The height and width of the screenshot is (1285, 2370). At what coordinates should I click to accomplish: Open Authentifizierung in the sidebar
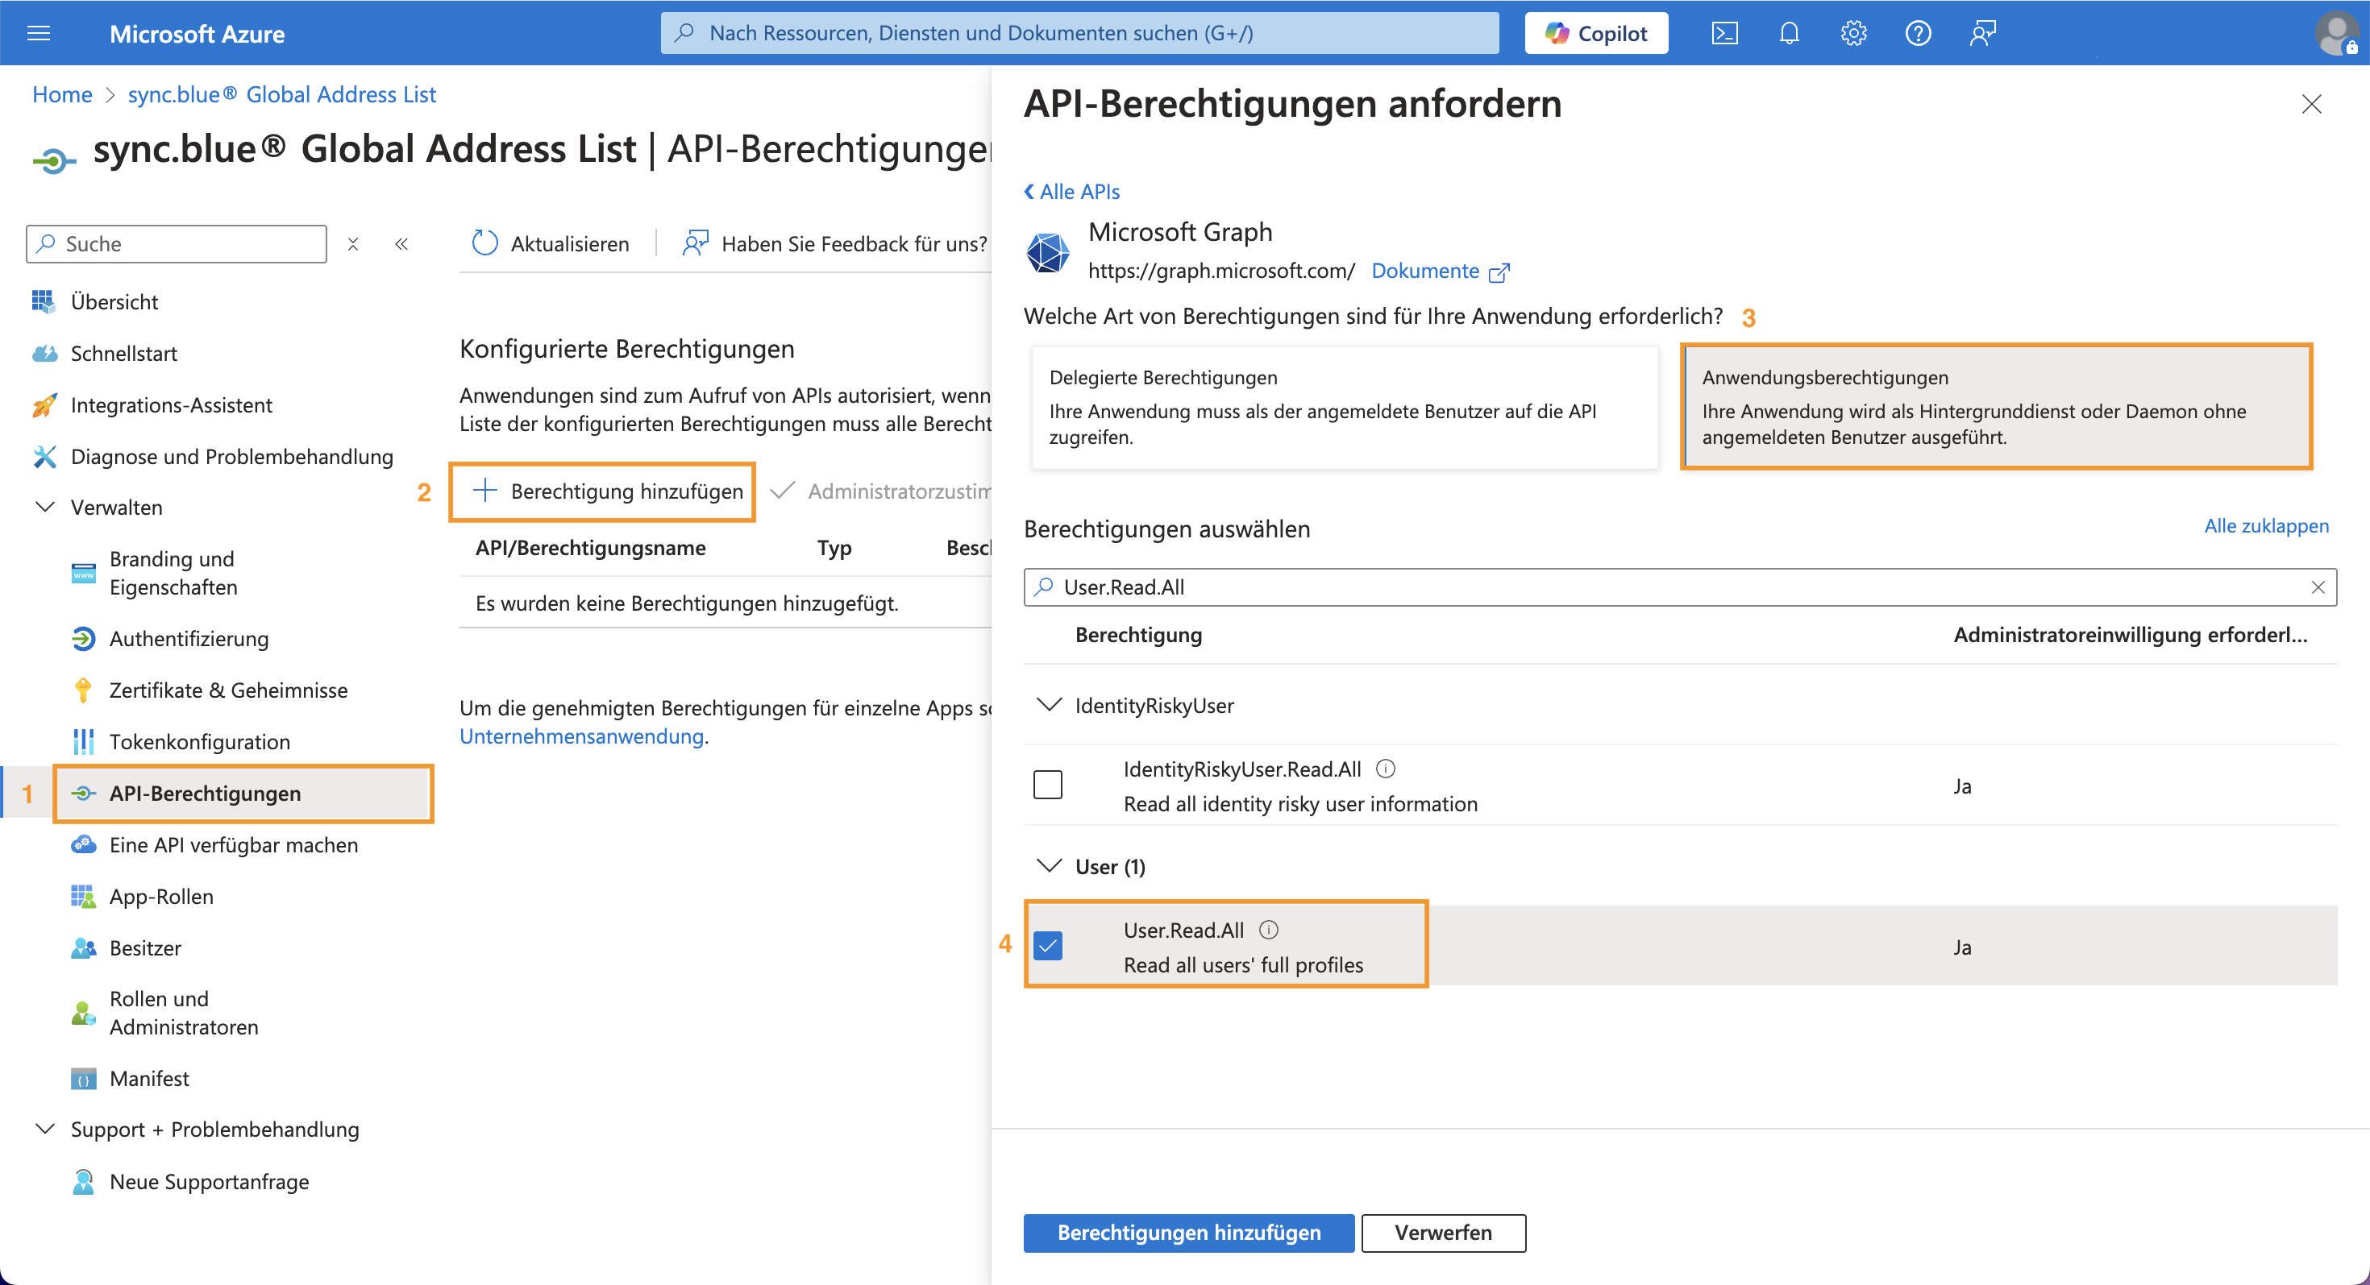189,639
